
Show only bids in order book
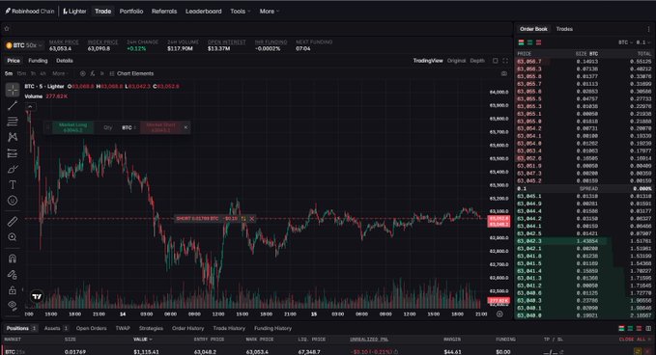(530, 42)
